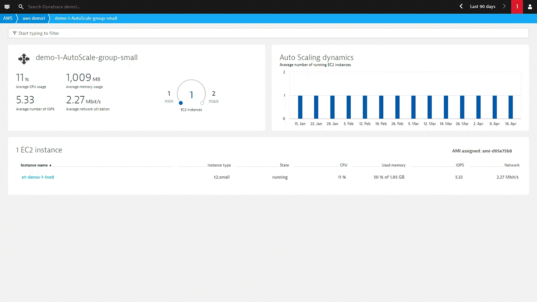Image resolution: width=537 pixels, height=302 pixels.
Task: Click the previous timeframe chevron arrow
Action: click(x=461, y=6)
